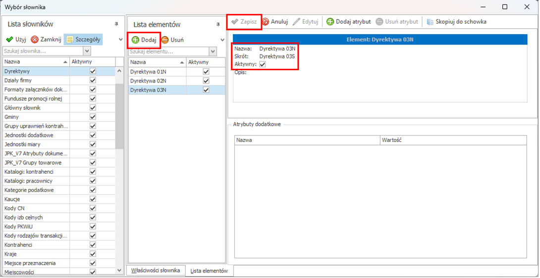The width and height of the screenshot is (540, 278).
Task: Select Dyrektywa 02N in element list
Action: 148,81
